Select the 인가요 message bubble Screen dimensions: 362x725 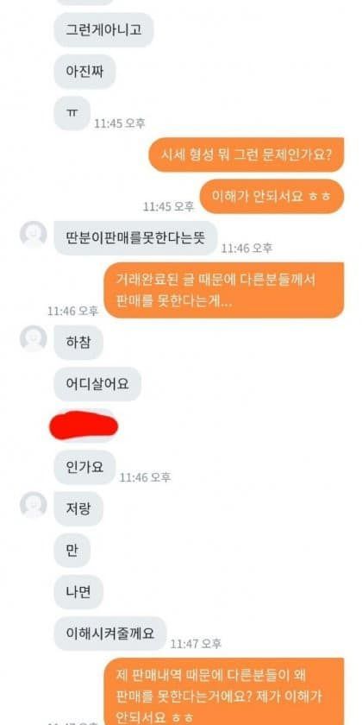pos(84,467)
